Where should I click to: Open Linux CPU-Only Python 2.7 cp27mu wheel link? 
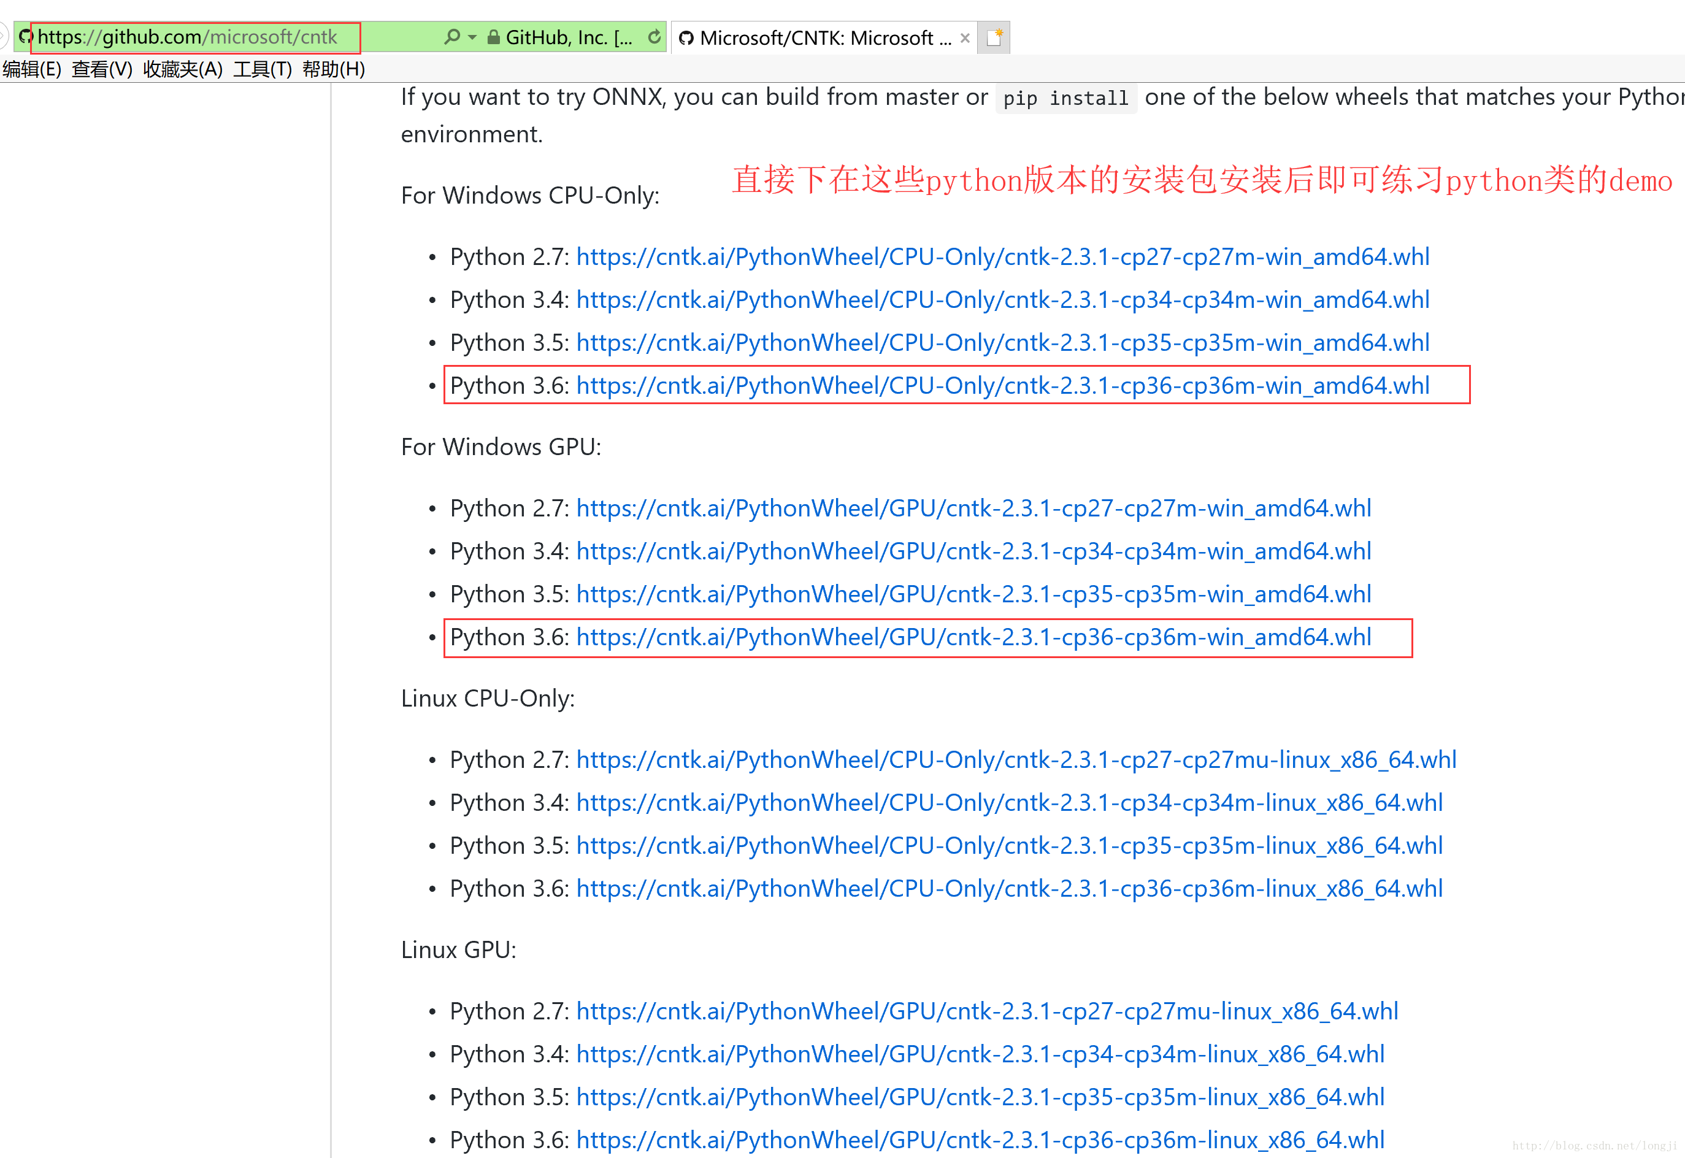click(1016, 760)
